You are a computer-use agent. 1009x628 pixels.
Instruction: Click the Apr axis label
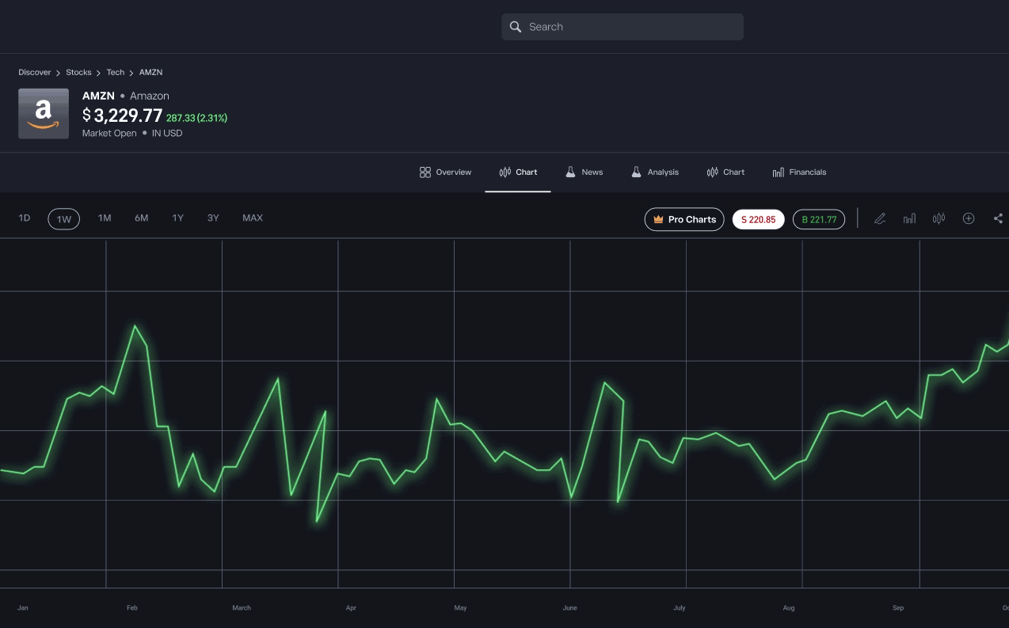351,608
